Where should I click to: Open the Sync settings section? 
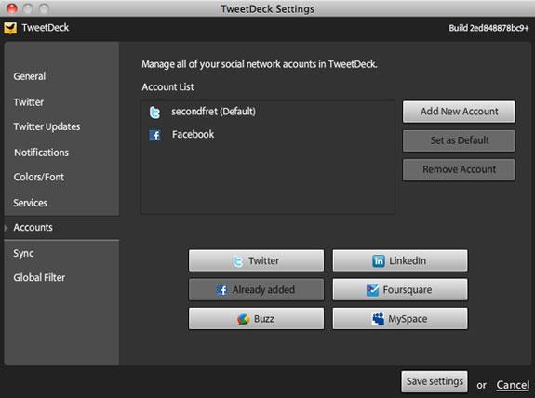tap(23, 253)
